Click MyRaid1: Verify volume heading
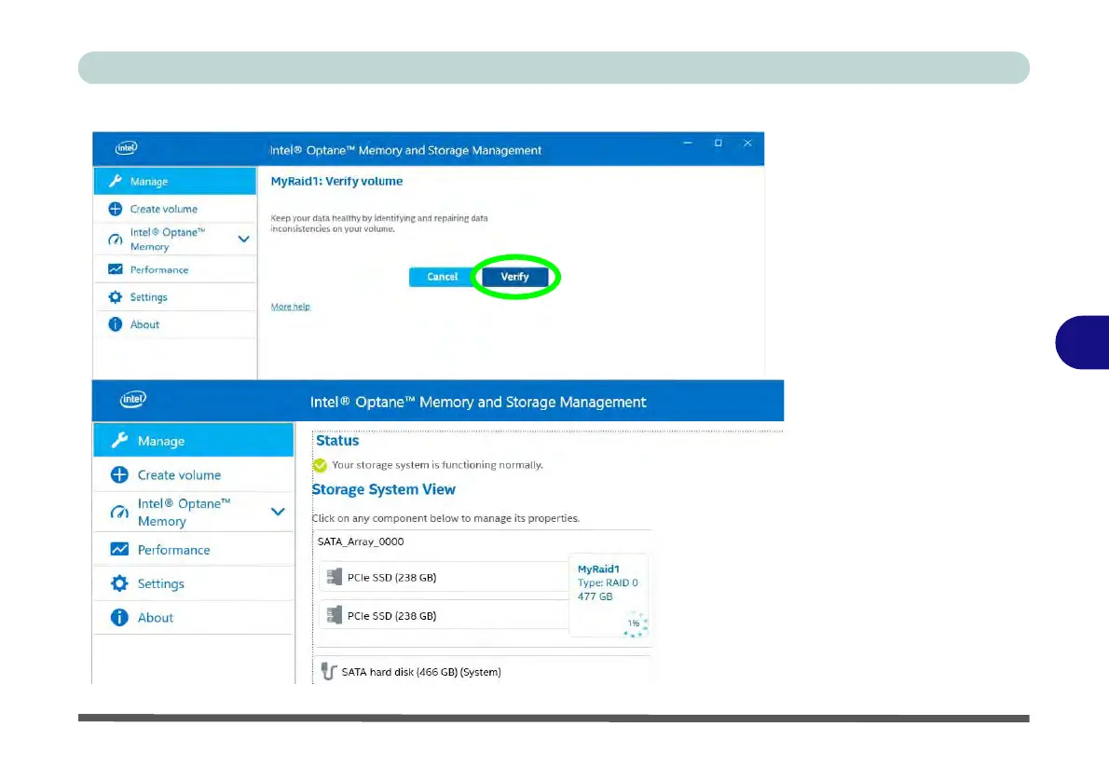 coord(336,181)
